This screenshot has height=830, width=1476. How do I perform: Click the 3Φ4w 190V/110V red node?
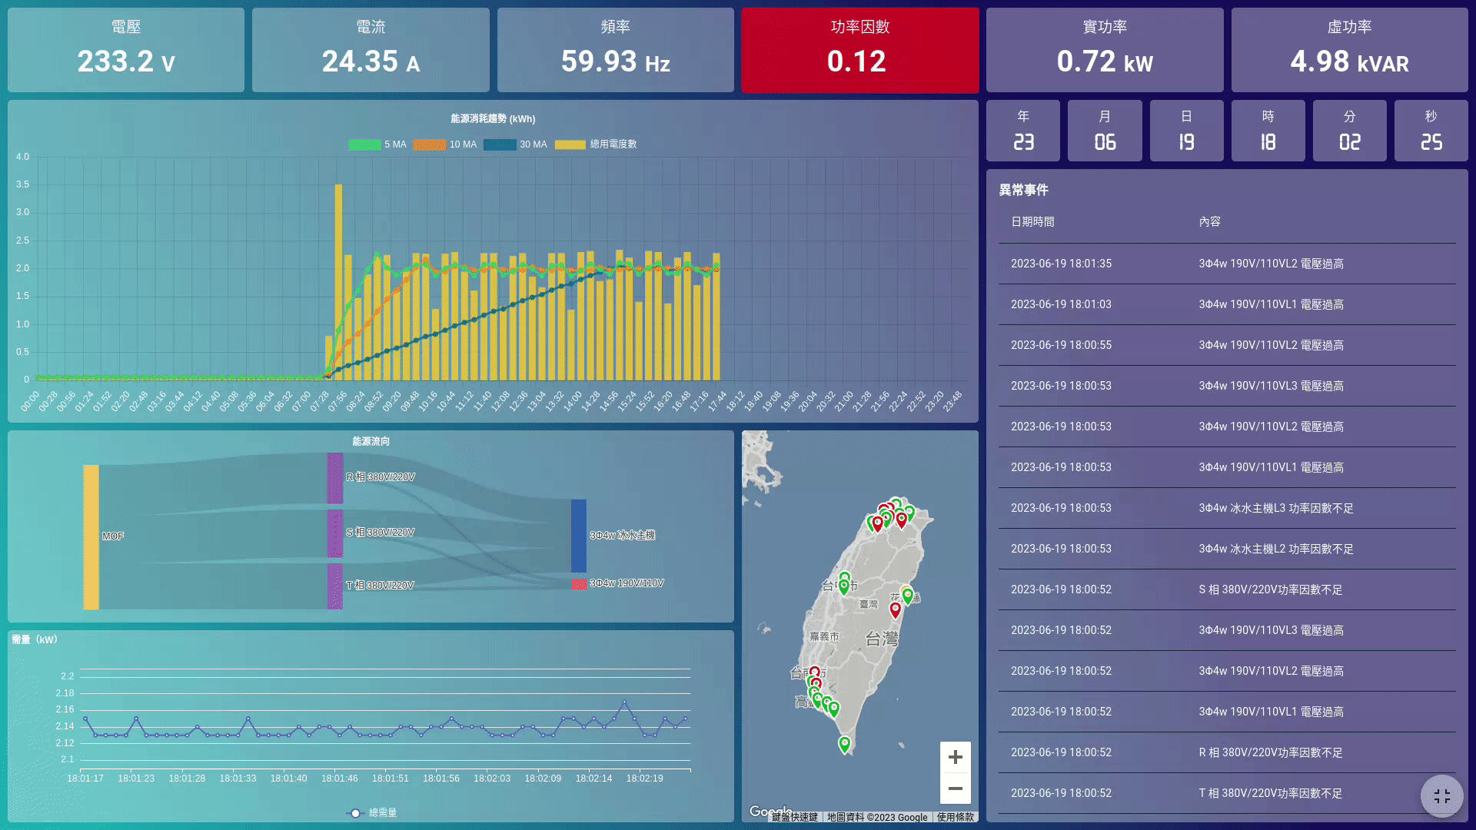click(x=578, y=584)
